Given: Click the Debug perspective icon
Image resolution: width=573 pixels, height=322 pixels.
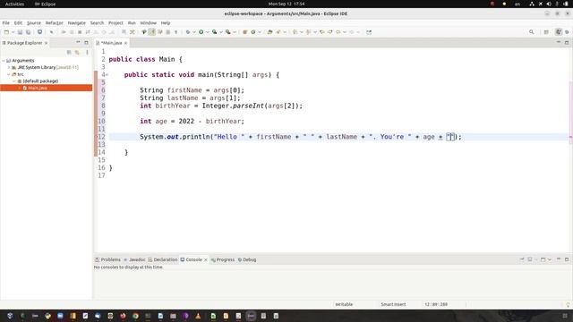Looking at the screenshot, I should click(567, 32).
